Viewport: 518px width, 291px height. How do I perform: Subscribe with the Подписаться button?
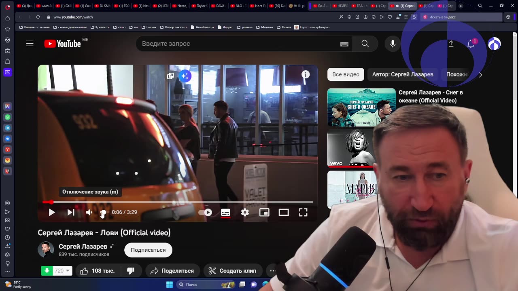click(x=148, y=250)
